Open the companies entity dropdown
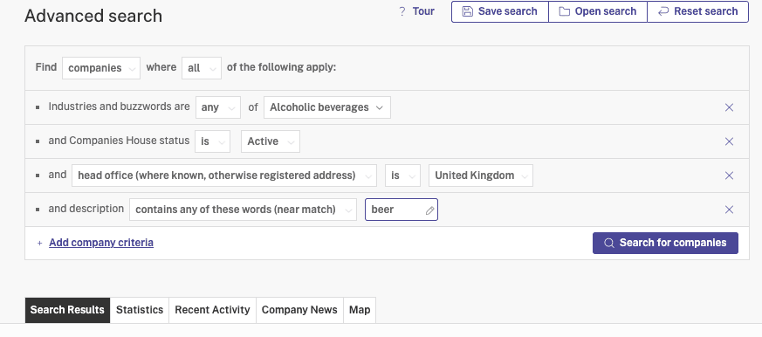 [x=101, y=68]
